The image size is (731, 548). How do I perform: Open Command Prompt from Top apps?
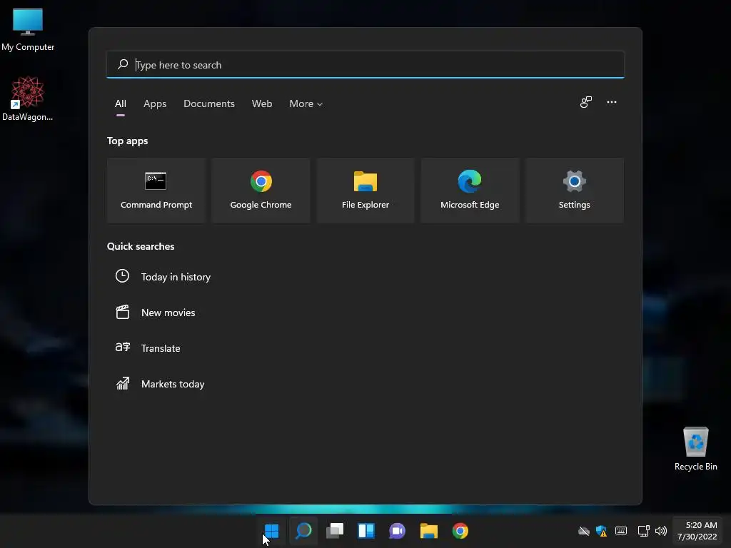tap(156, 191)
